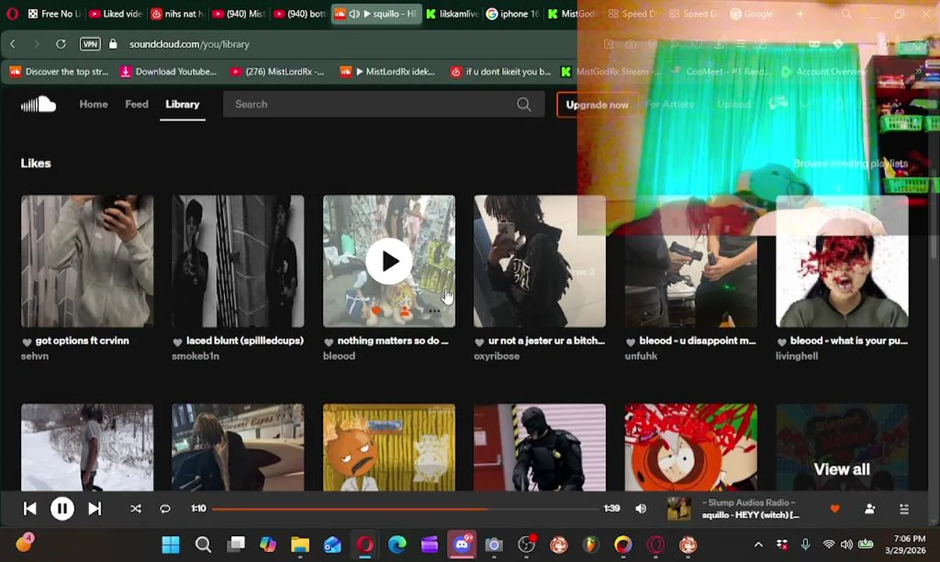The width and height of the screenshot is (940, 562).
Task: Open the Feed page in SoundCloud nav
Action: (x=137, y=104)
